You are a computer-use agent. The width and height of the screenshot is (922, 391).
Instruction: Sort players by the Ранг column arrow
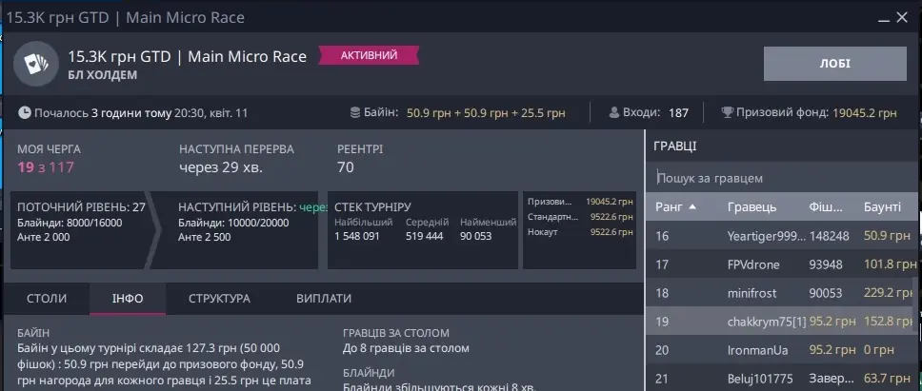(x=692, y=206)
